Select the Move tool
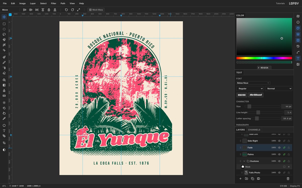The image size is (302, 188). (x=4, y=17)
